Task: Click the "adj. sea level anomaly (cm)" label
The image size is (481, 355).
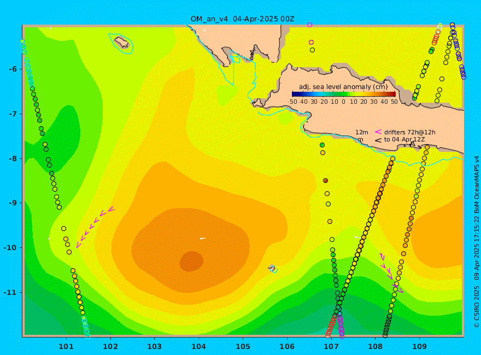Action: tap(343, 87)
